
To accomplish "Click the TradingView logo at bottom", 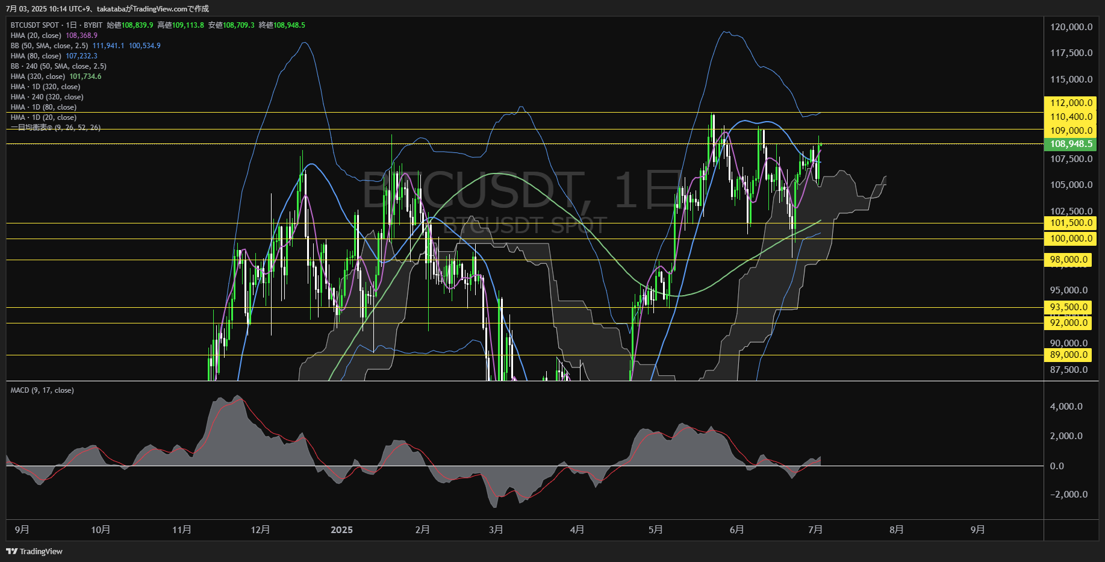I will pos(34,551).
